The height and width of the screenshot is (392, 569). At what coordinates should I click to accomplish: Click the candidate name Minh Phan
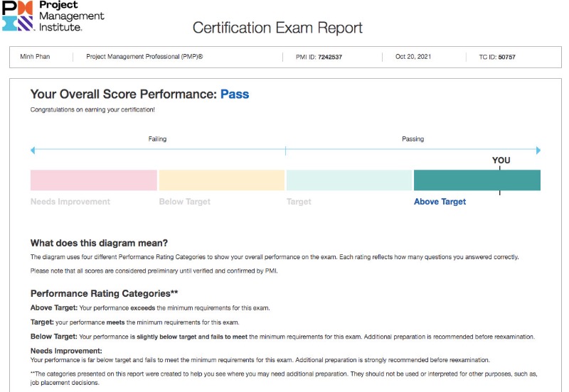(x=35, y=57)
